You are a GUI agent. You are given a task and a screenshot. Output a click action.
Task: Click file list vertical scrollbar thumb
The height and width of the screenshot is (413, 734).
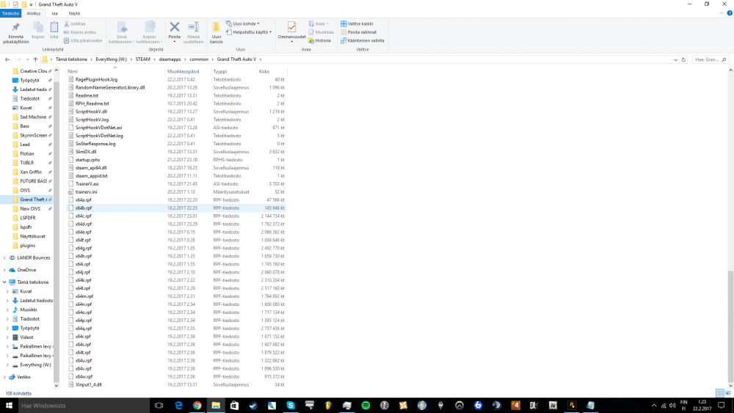coord(730,326)
